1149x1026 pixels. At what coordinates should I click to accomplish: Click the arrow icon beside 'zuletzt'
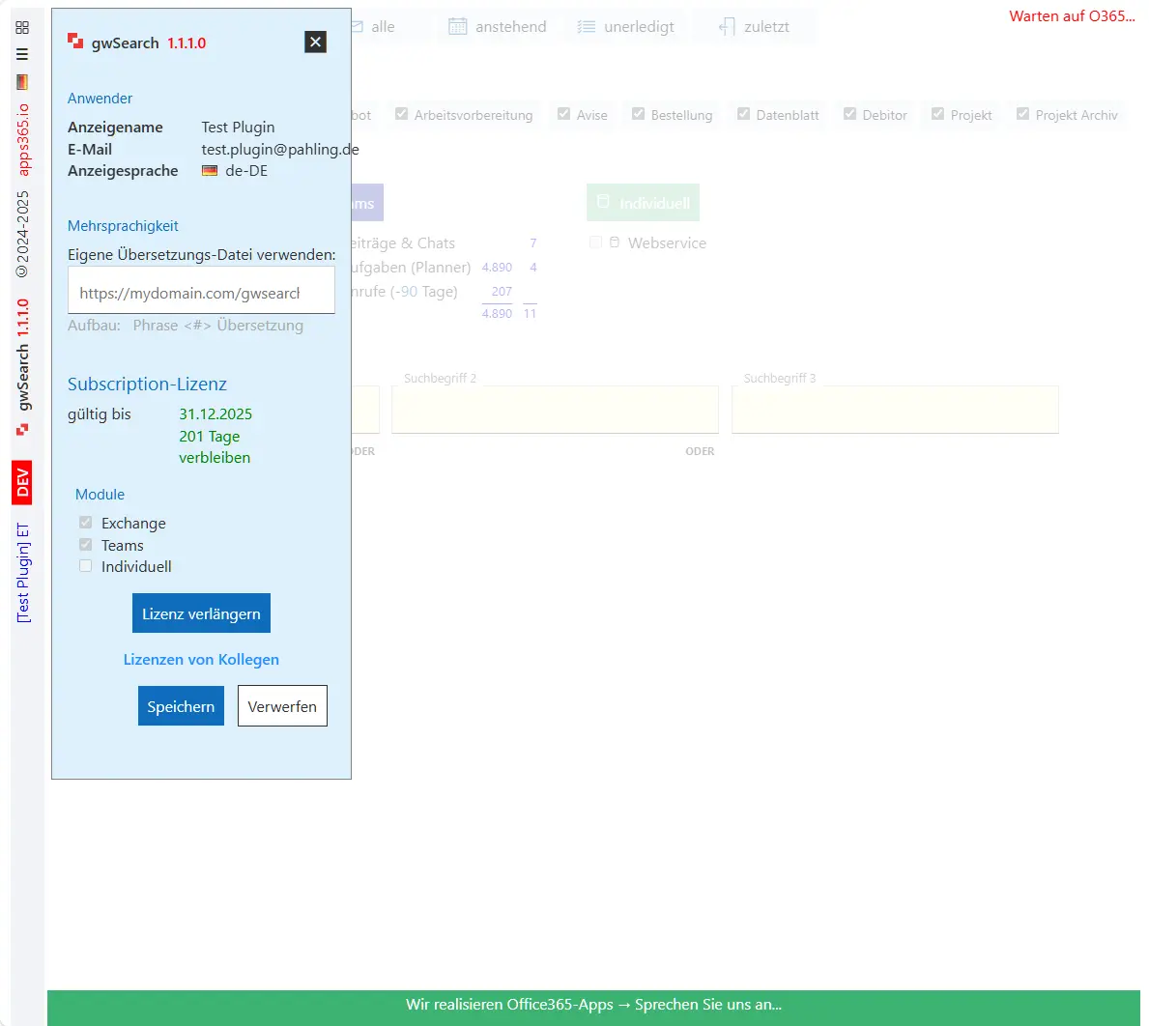click(726, 26)
